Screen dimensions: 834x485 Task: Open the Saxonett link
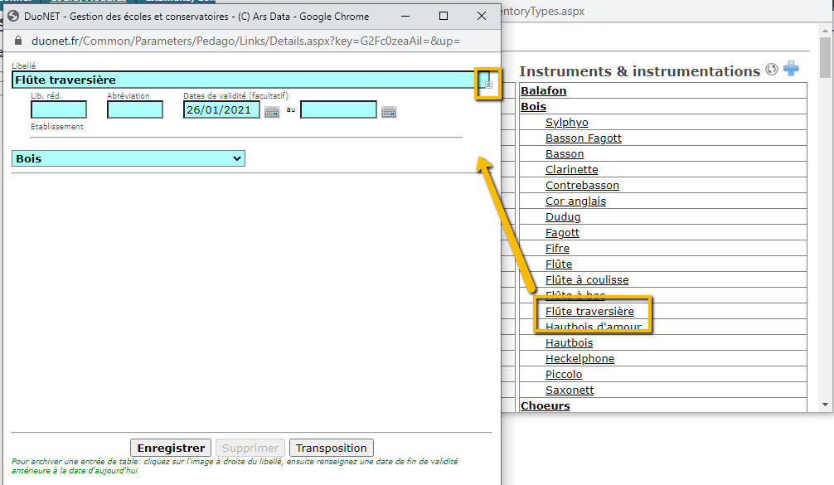tap(569, 390)
